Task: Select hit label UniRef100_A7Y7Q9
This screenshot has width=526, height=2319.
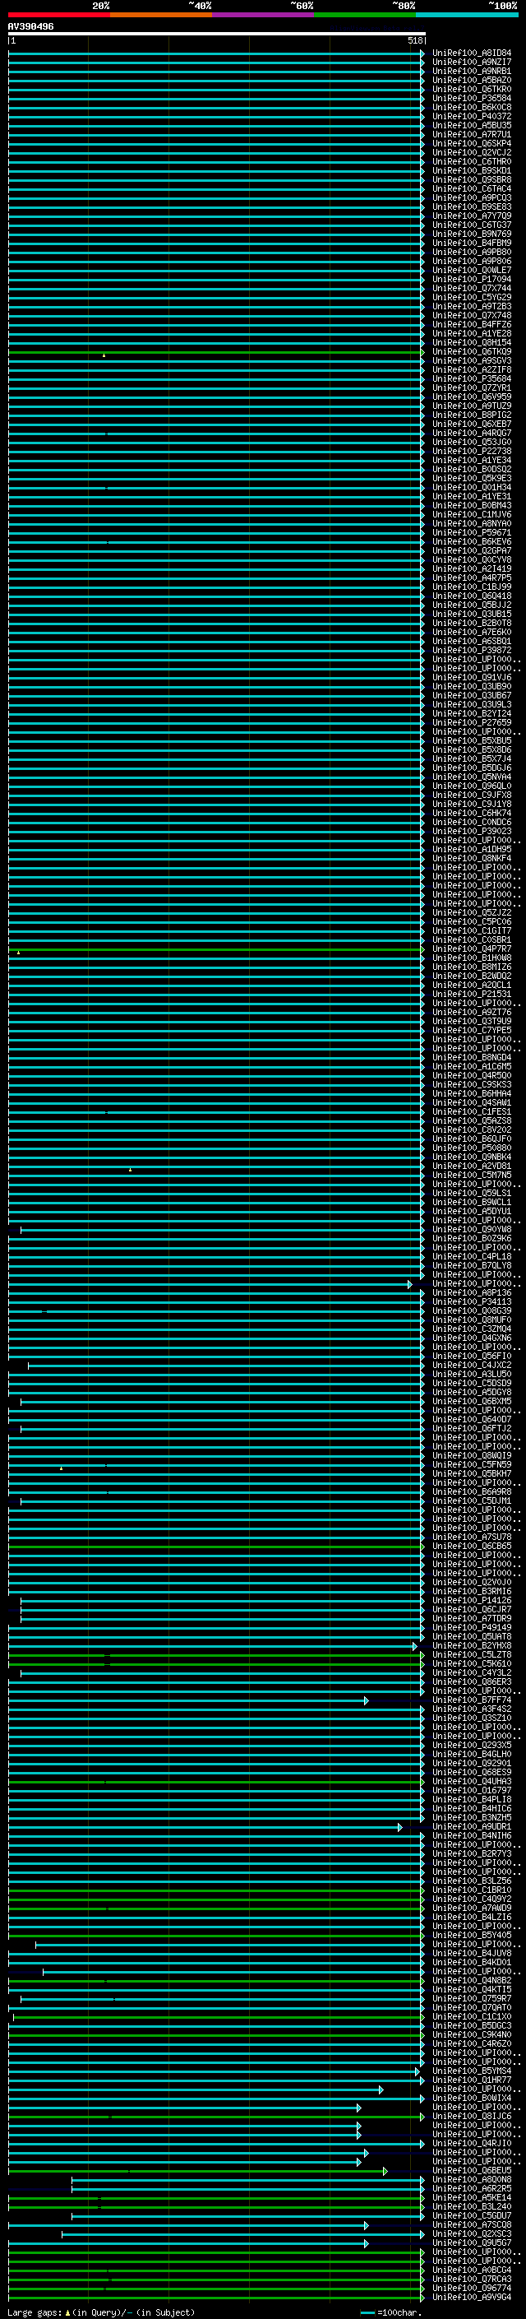Action: pyautogui.click(x=472, y=216)
